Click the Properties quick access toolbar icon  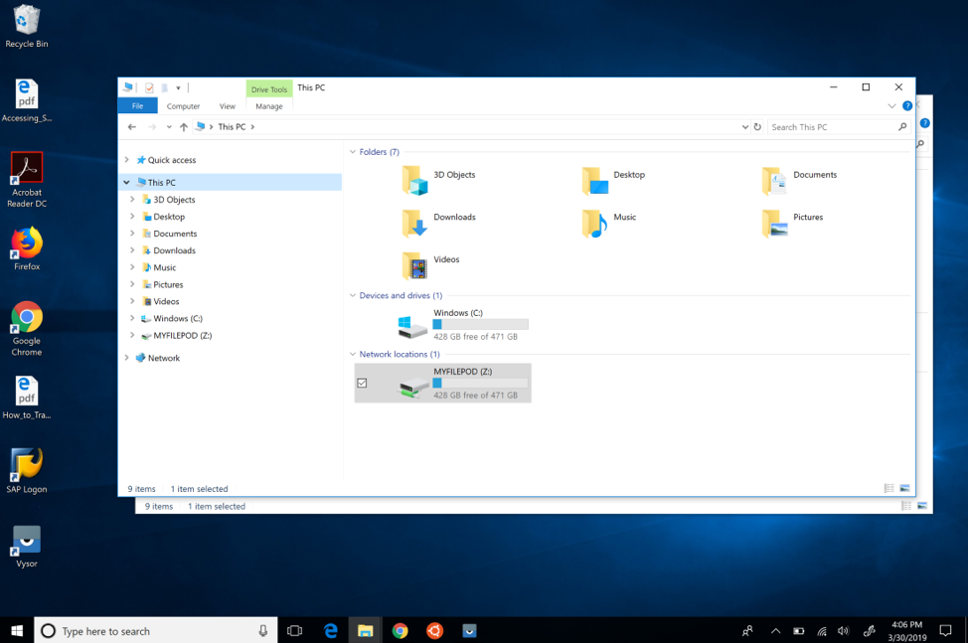[x=149, y=87]
